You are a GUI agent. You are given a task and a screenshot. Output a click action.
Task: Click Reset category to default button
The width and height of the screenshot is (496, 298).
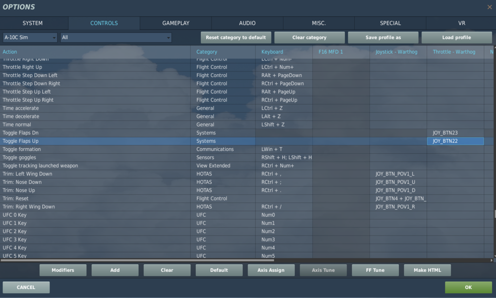pos(236,37)
